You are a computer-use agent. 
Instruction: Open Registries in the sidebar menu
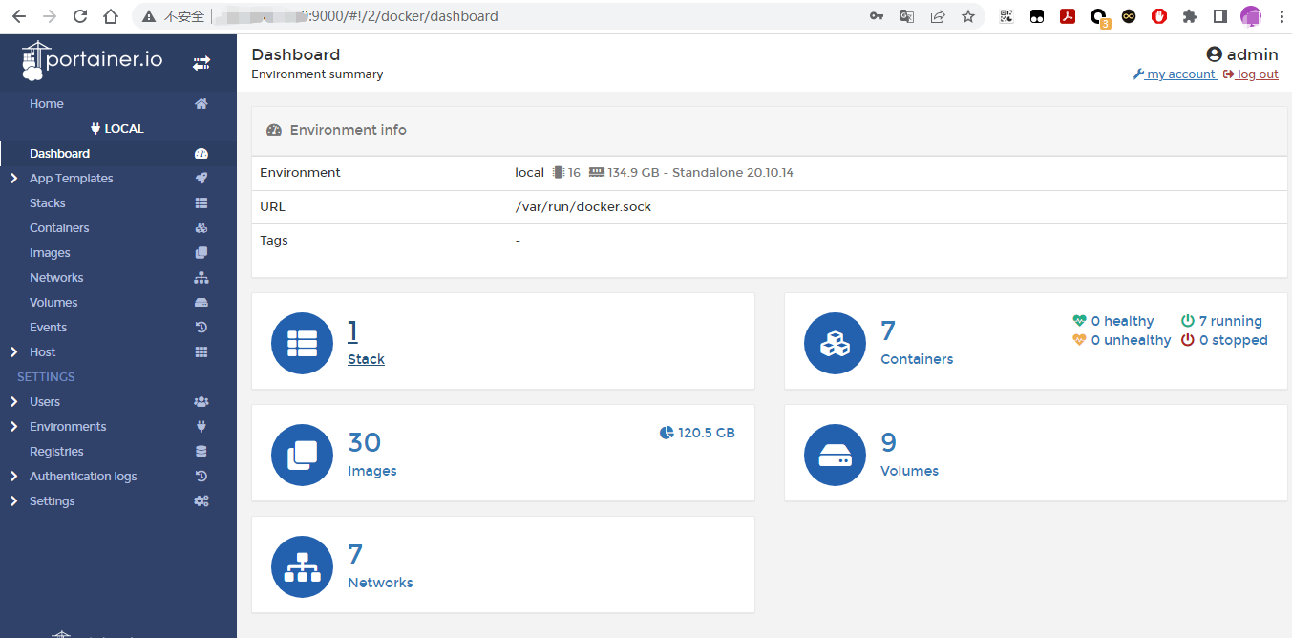pos(56,452)
